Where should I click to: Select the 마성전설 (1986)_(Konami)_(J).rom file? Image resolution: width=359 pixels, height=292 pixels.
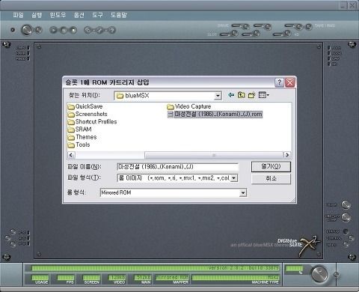click(215, 115)
